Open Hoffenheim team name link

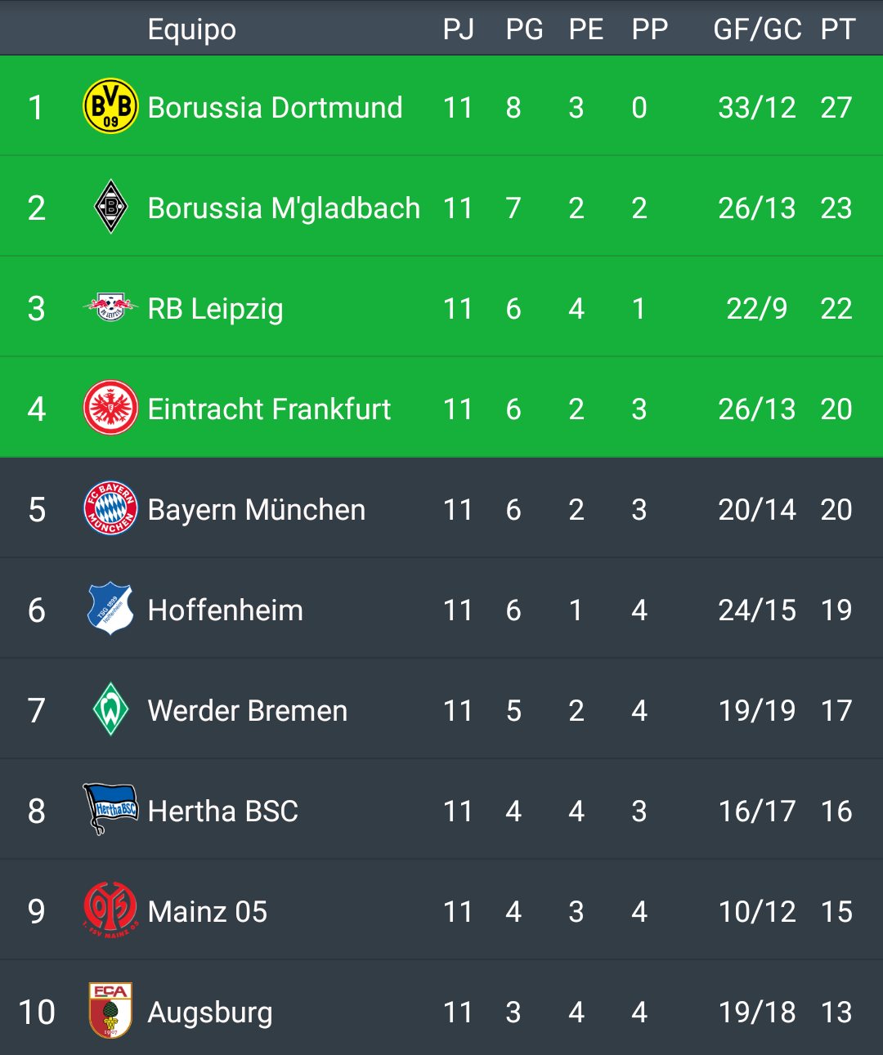pyautogui.click(x=225, y=610)
